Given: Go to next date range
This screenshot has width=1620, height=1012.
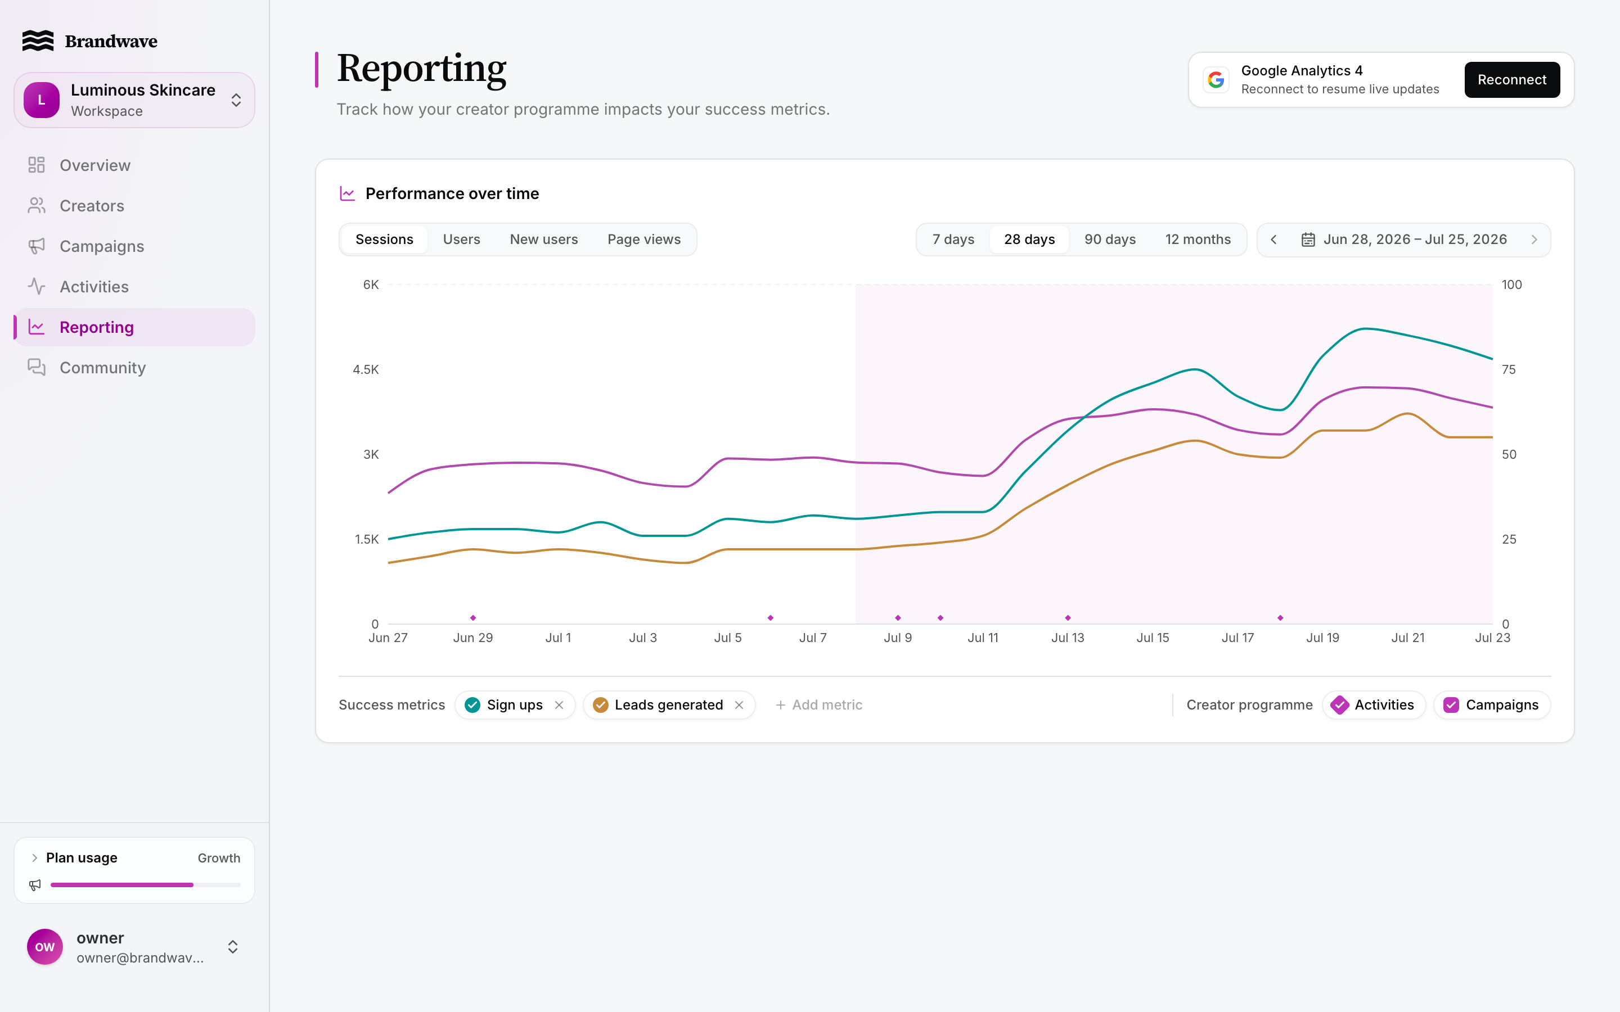Looking at the screenshot, I should [1534, 240].
